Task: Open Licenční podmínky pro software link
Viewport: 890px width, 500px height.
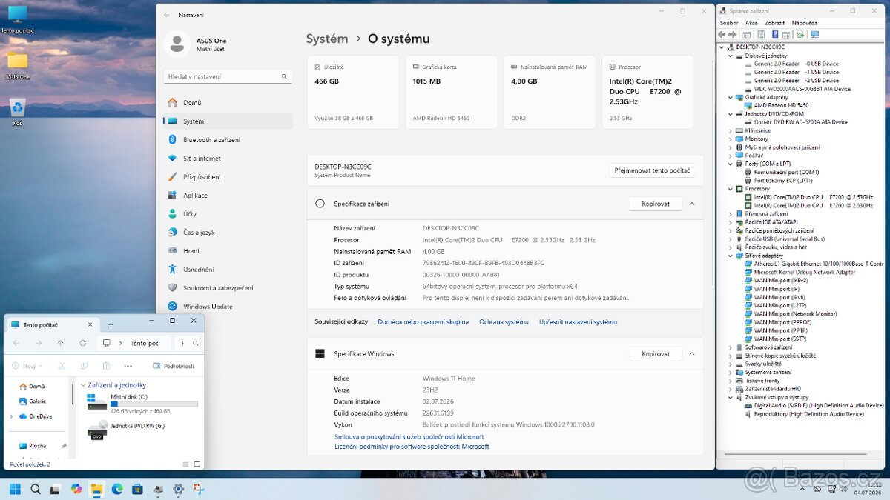Action: [x=412, y=447]
